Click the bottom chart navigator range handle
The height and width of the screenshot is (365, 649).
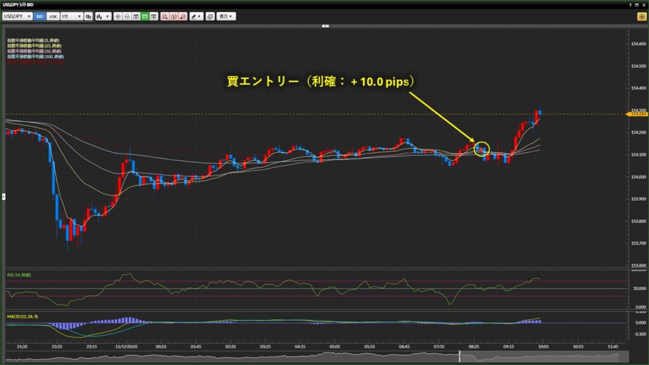pyautogui.click(x=459, y=357)
